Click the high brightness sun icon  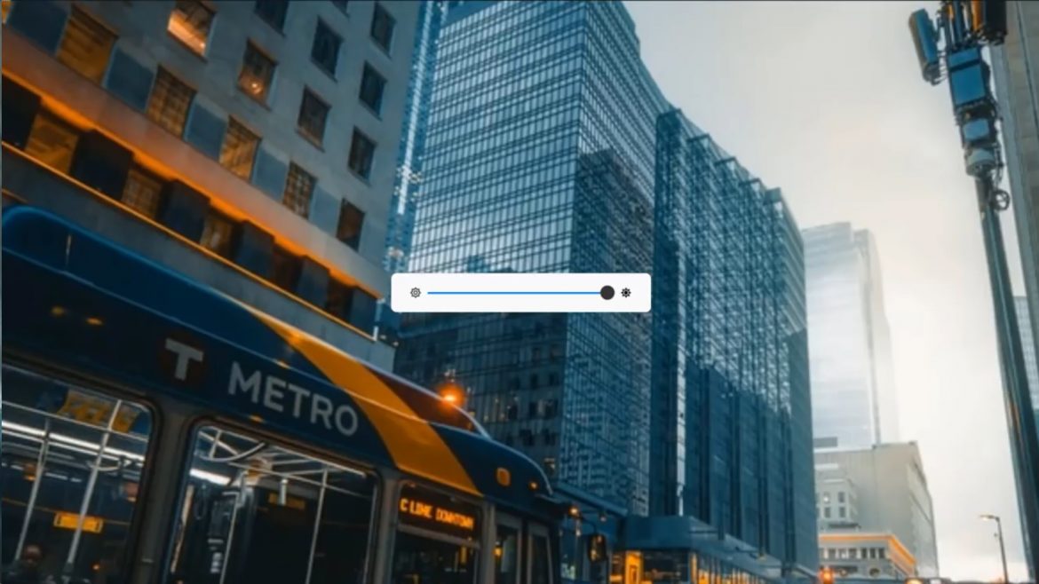point(626,293)
